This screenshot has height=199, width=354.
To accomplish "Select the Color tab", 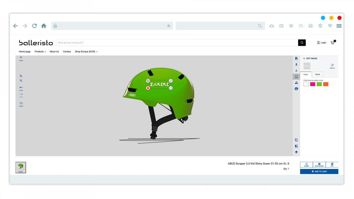I will point(306,74).
